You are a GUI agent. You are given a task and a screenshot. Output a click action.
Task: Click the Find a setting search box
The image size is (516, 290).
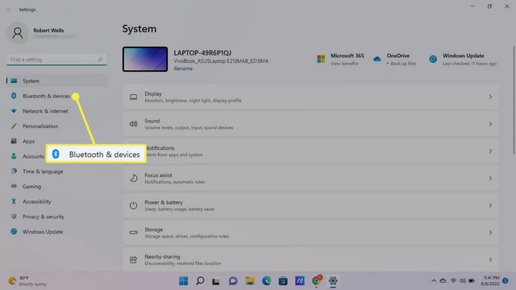(x=56, y=60)
